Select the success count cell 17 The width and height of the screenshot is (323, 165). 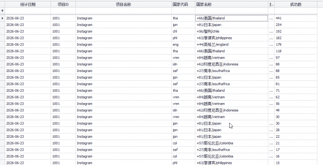tap(296, 150)
